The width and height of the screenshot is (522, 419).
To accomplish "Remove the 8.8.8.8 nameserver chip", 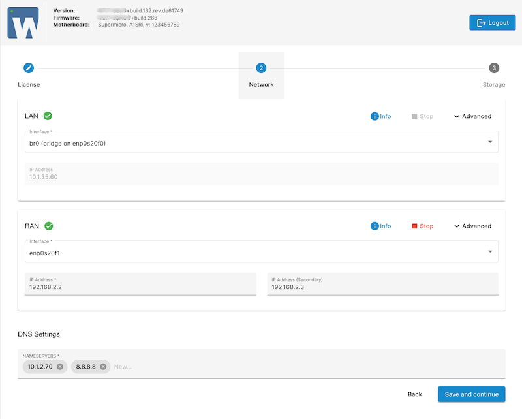I will pos(103,367).
